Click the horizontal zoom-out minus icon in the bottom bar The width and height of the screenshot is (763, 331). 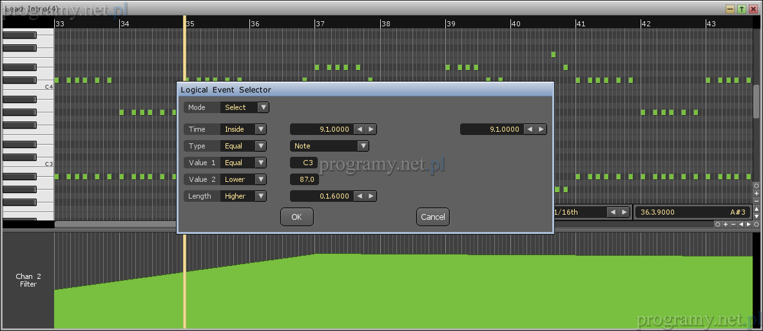(x=733, y=224)
